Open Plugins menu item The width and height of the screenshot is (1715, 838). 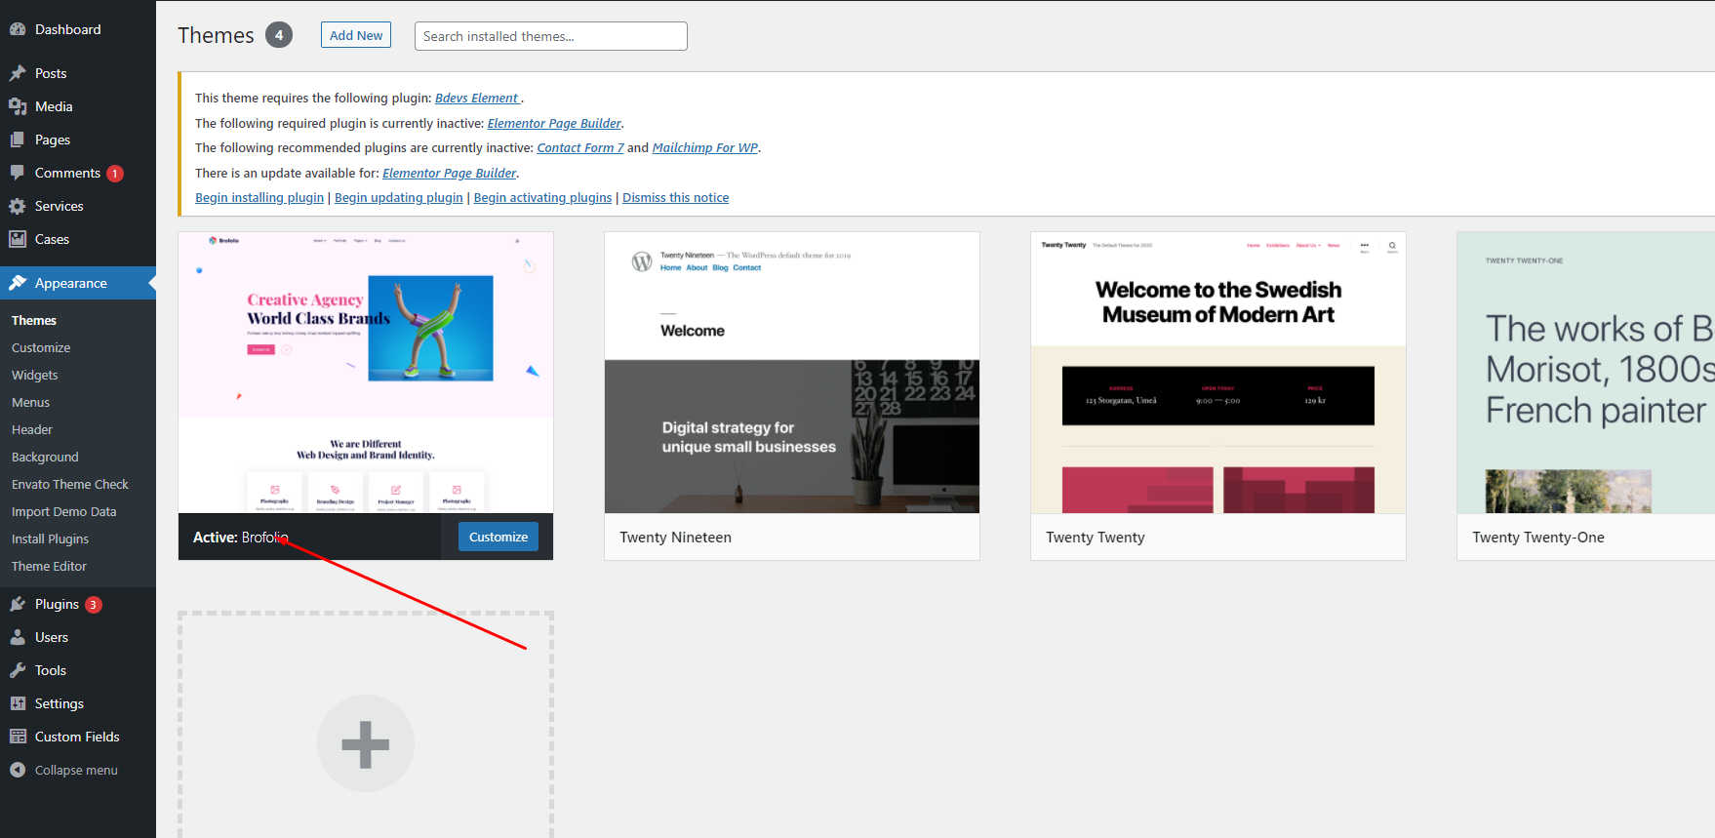(x=78, y=604)
